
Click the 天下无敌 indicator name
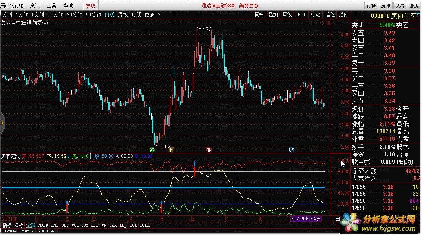pyautogui.click(x=11, y=156)
